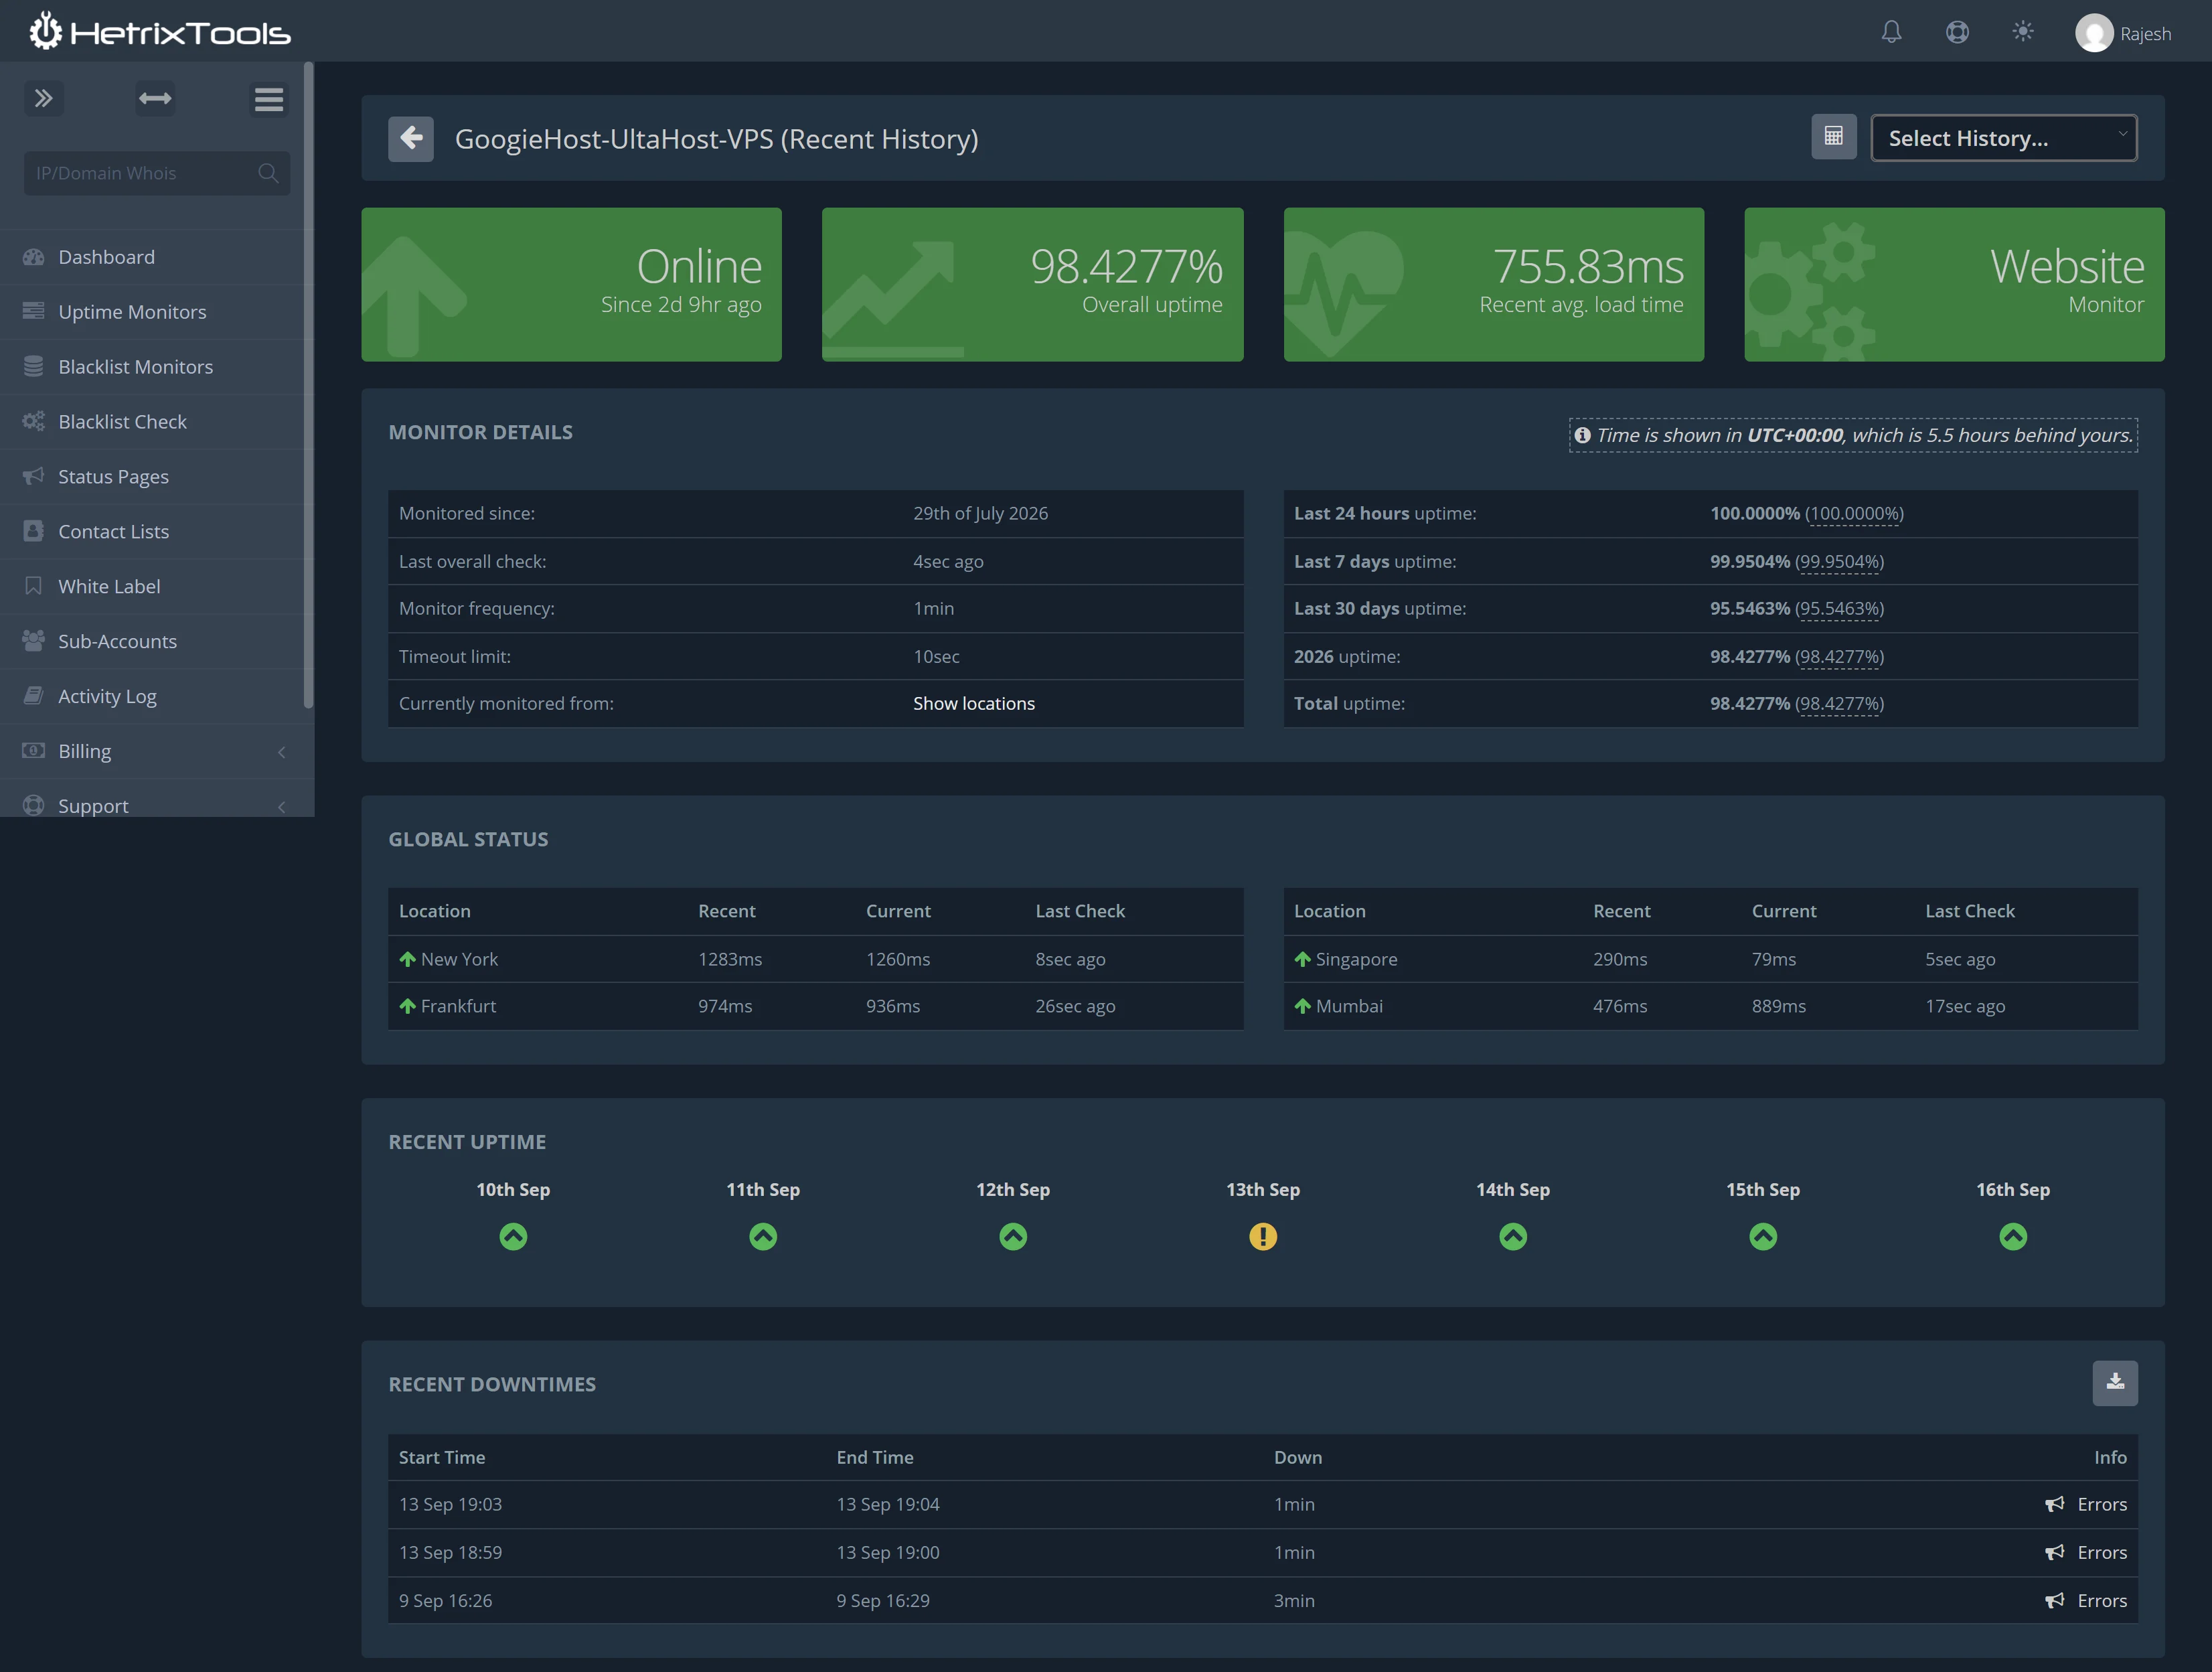Click the 16th Sep uptime status icon
This screenshot has width=2212, height=1672.
[2013, 1237]
